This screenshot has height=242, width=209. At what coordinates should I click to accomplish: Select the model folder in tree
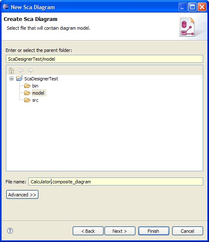click(x=38, y=93)
